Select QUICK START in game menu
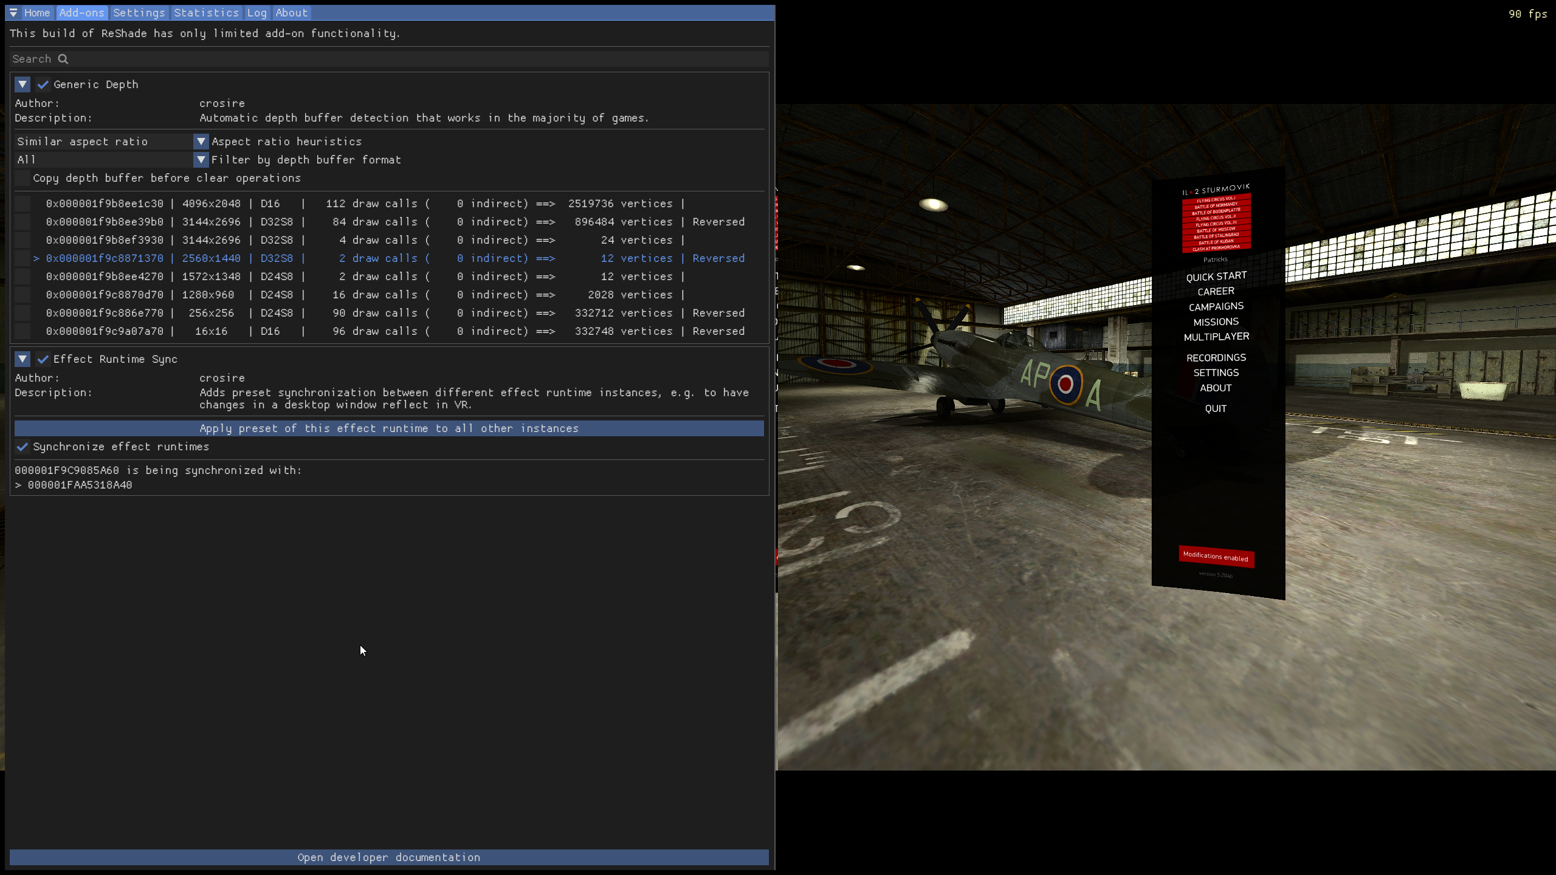The image size is (1556, 875). (x=1216, y=276)
